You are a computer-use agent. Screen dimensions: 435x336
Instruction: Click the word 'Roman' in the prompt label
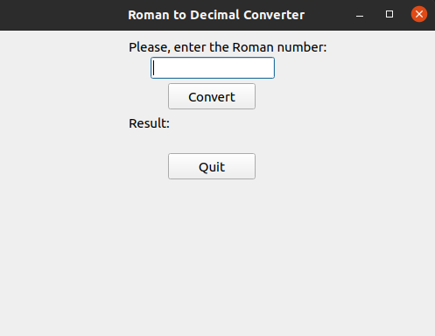click(x=253, y=47)
